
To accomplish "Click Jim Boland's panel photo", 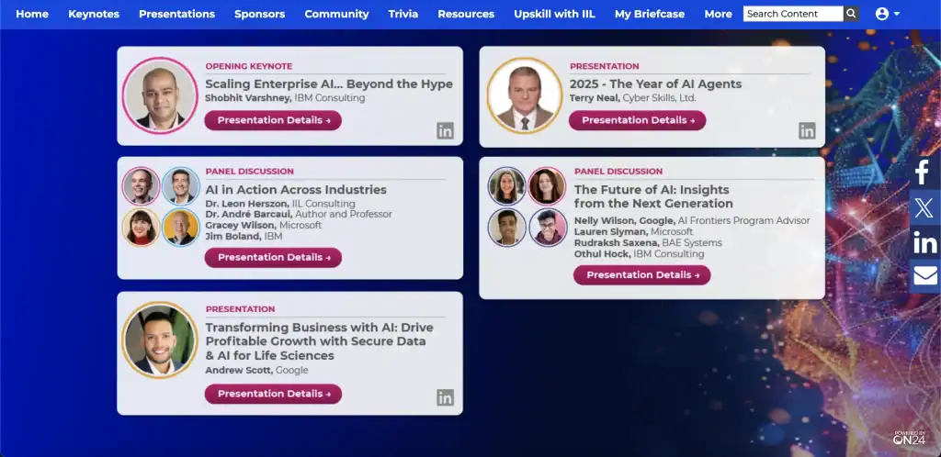I will (x=181, y=227).
